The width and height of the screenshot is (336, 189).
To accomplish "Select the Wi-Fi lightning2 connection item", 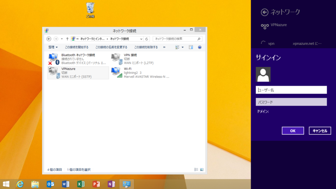I will 140,73.
